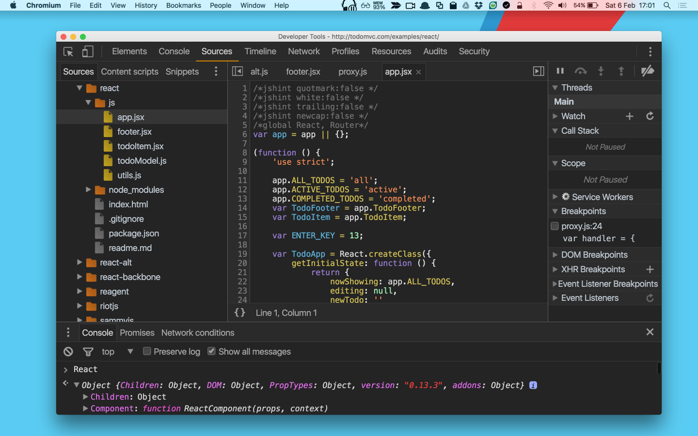
Task: Expand the DOM Breakpoints section
Action: coord(555,255)
